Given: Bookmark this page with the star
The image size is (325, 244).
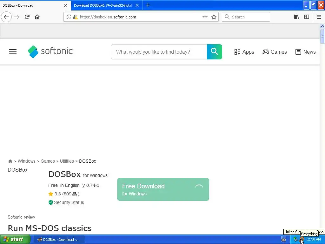Looking at the screenshot, I should (x=214, y=17).
